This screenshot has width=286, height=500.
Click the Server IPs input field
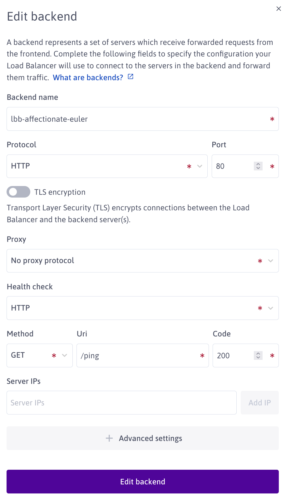(x=121, y=403)
